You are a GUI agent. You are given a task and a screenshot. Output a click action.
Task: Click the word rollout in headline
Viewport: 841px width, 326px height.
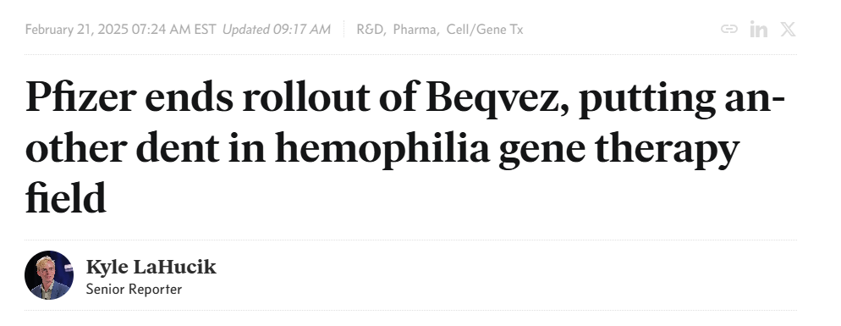coord(305,97)
